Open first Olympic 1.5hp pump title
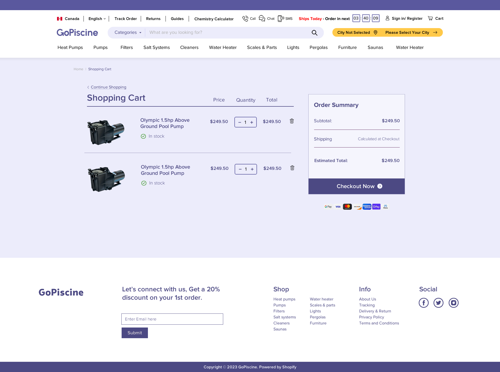500x372 pixels. [165, 123]
